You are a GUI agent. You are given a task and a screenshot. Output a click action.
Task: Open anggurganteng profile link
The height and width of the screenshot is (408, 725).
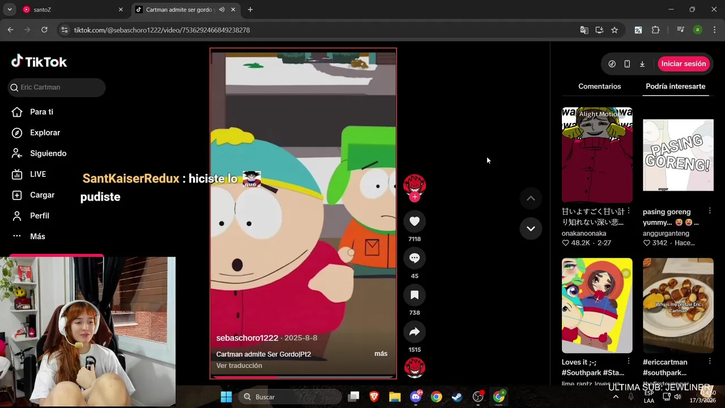pos(666,233)
